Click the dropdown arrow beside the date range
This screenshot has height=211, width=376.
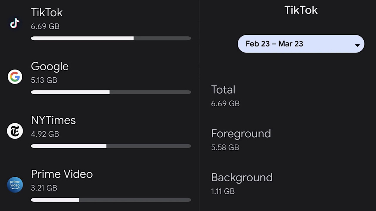[x=357, y=45]
